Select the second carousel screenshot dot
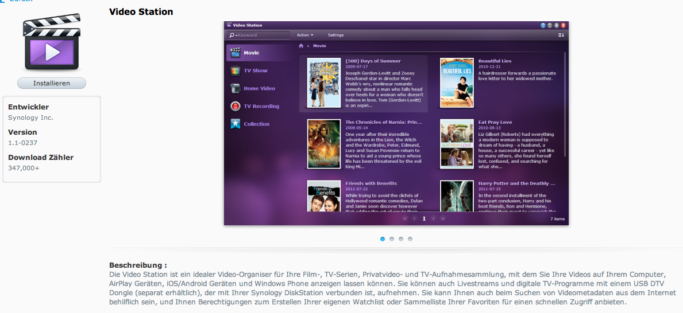Viewport: 683px width, 313px height. [392, 238]
